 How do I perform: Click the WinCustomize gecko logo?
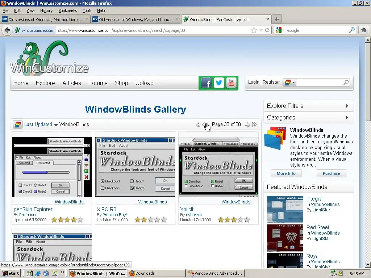[x=49, y=58]
